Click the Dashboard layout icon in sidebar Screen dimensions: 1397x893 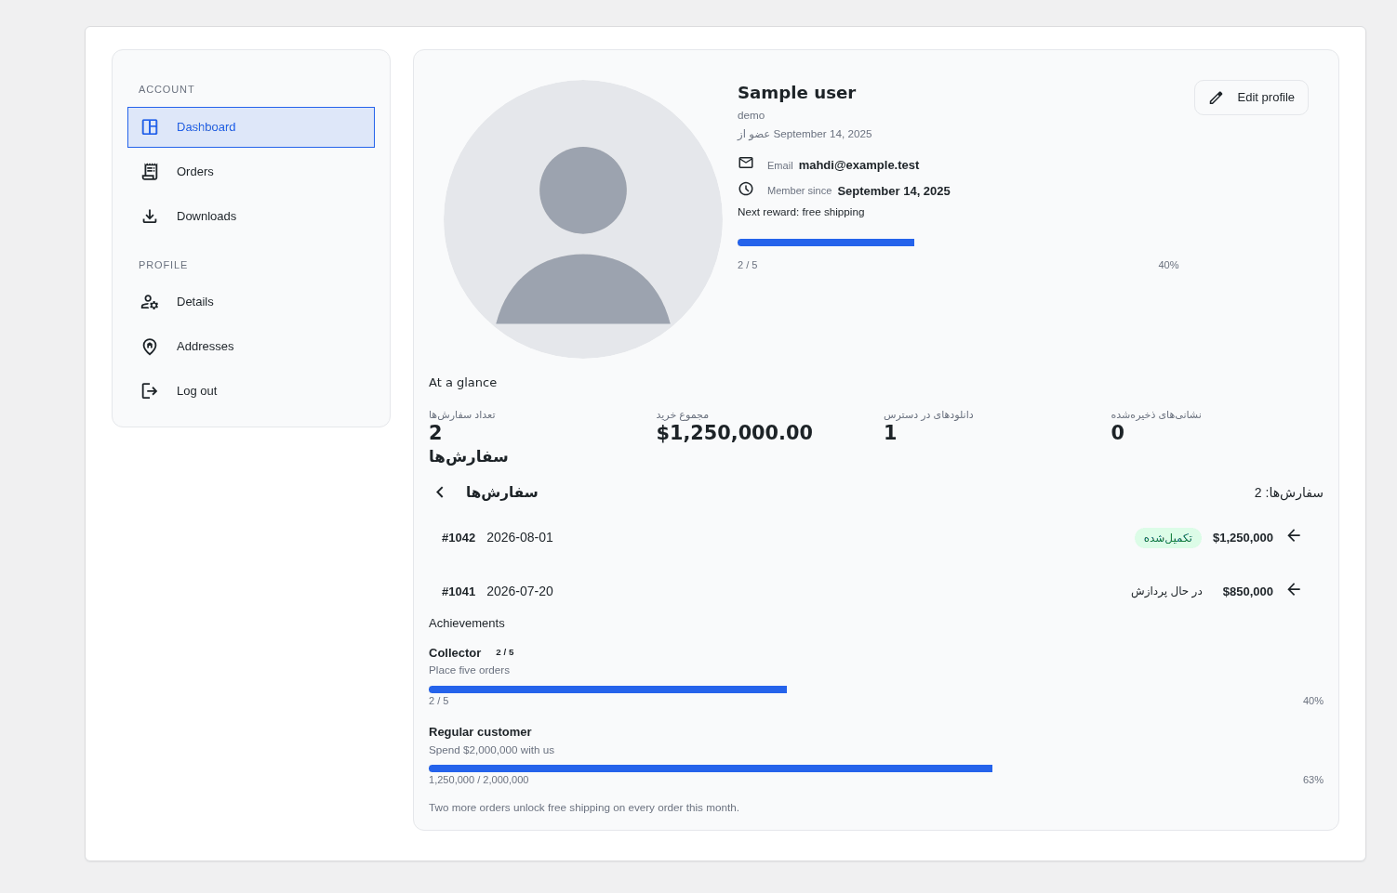click(x=150, y=127)
